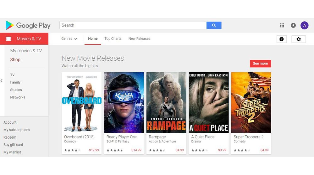Image resolution: width=314 pixels, height=175 pixels.
Task: Click the Redeem link
Action: pyautogui.click(x=10, y=137)
